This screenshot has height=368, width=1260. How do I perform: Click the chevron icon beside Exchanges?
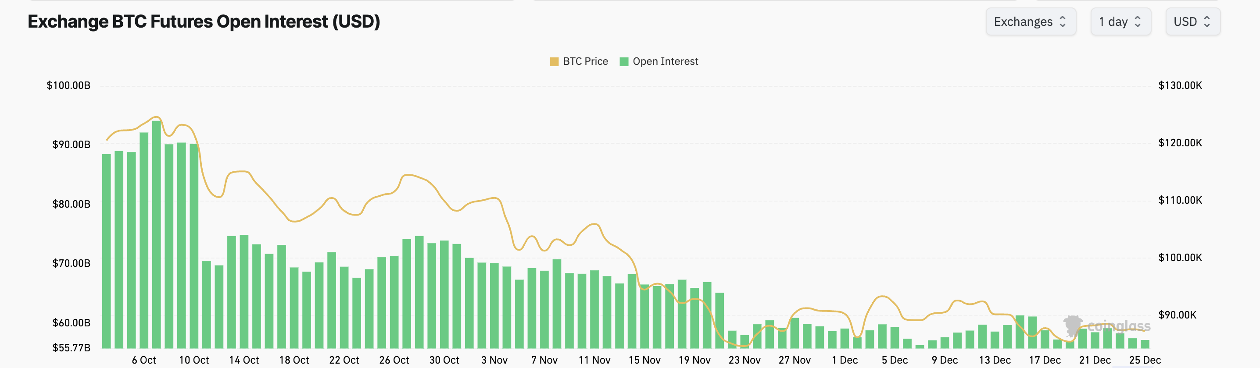(1063, 21)
